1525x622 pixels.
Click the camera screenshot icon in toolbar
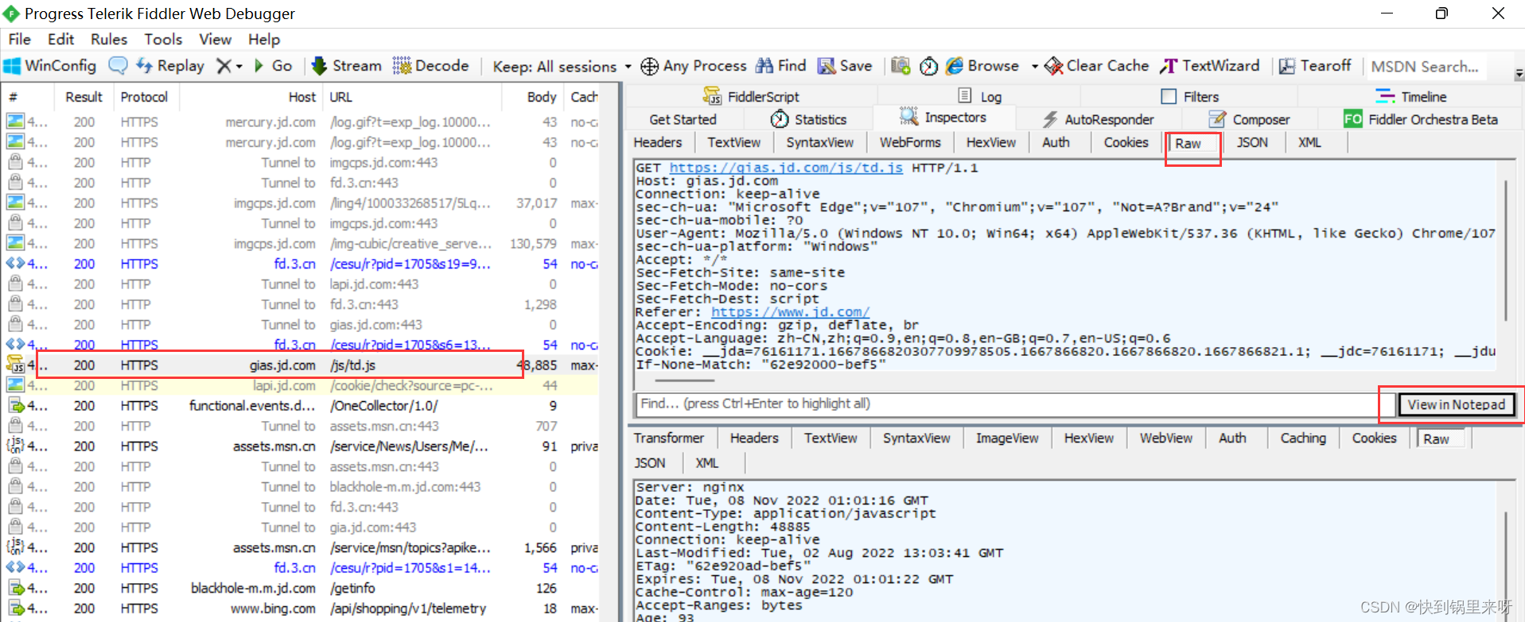click(x=901, y=66)
